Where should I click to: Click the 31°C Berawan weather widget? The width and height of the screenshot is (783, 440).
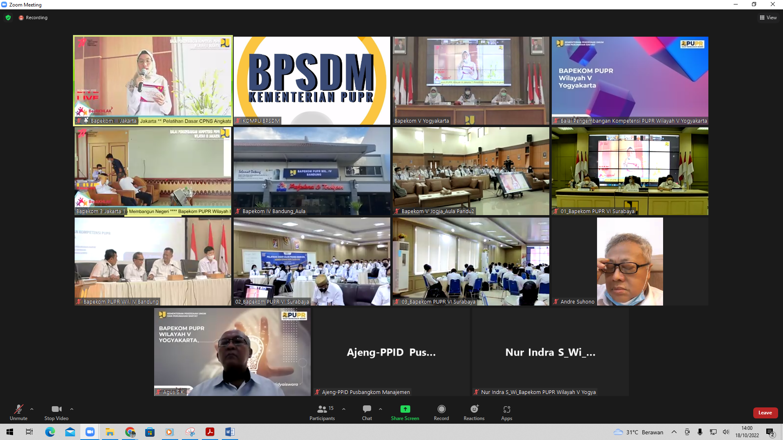click(638, 432)
